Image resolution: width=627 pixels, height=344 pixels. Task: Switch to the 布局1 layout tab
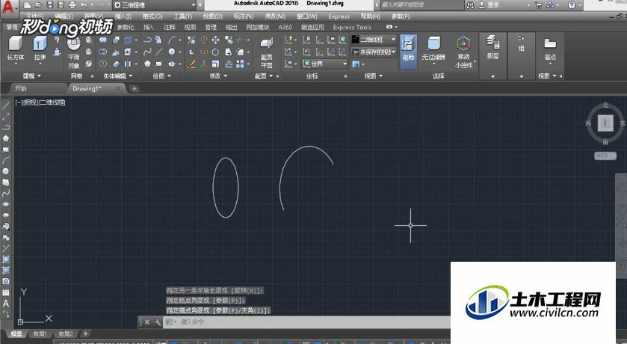(x=40, y=334)
